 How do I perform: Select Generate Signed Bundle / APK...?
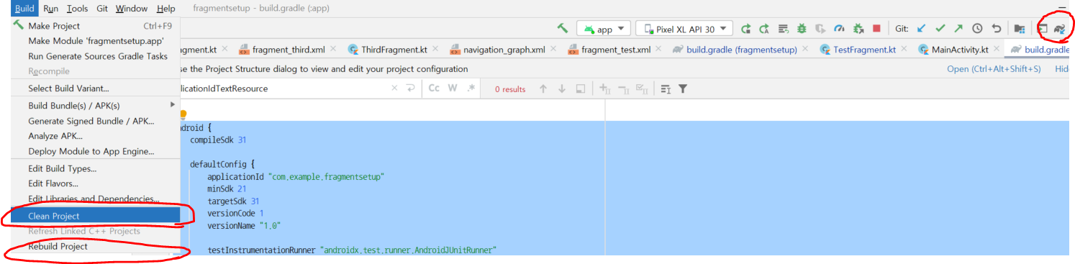coord(96,121)
